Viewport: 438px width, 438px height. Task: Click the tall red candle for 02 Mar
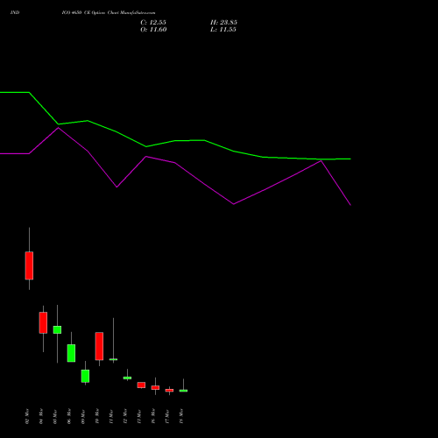coord(29,265)
